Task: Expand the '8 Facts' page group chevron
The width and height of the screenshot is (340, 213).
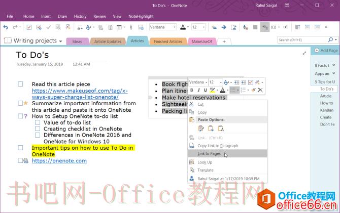Action: [333, 65]
